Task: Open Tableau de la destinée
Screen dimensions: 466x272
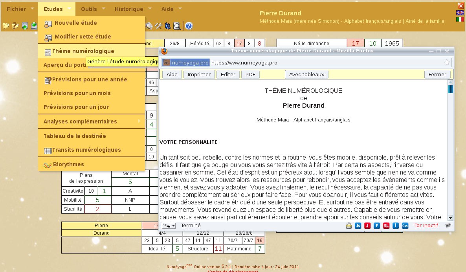Action: pos(92,136)
